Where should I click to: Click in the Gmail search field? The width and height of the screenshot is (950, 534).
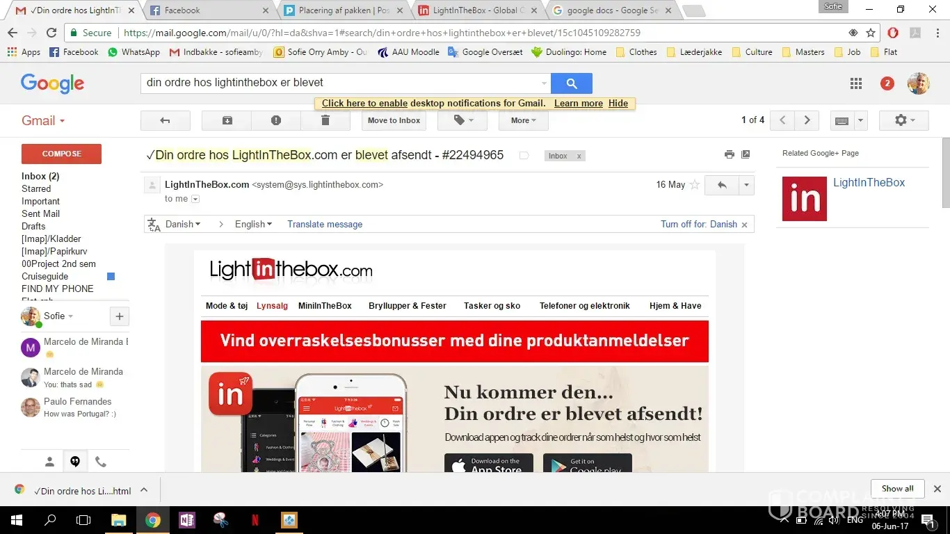click(x=341, y=83)
